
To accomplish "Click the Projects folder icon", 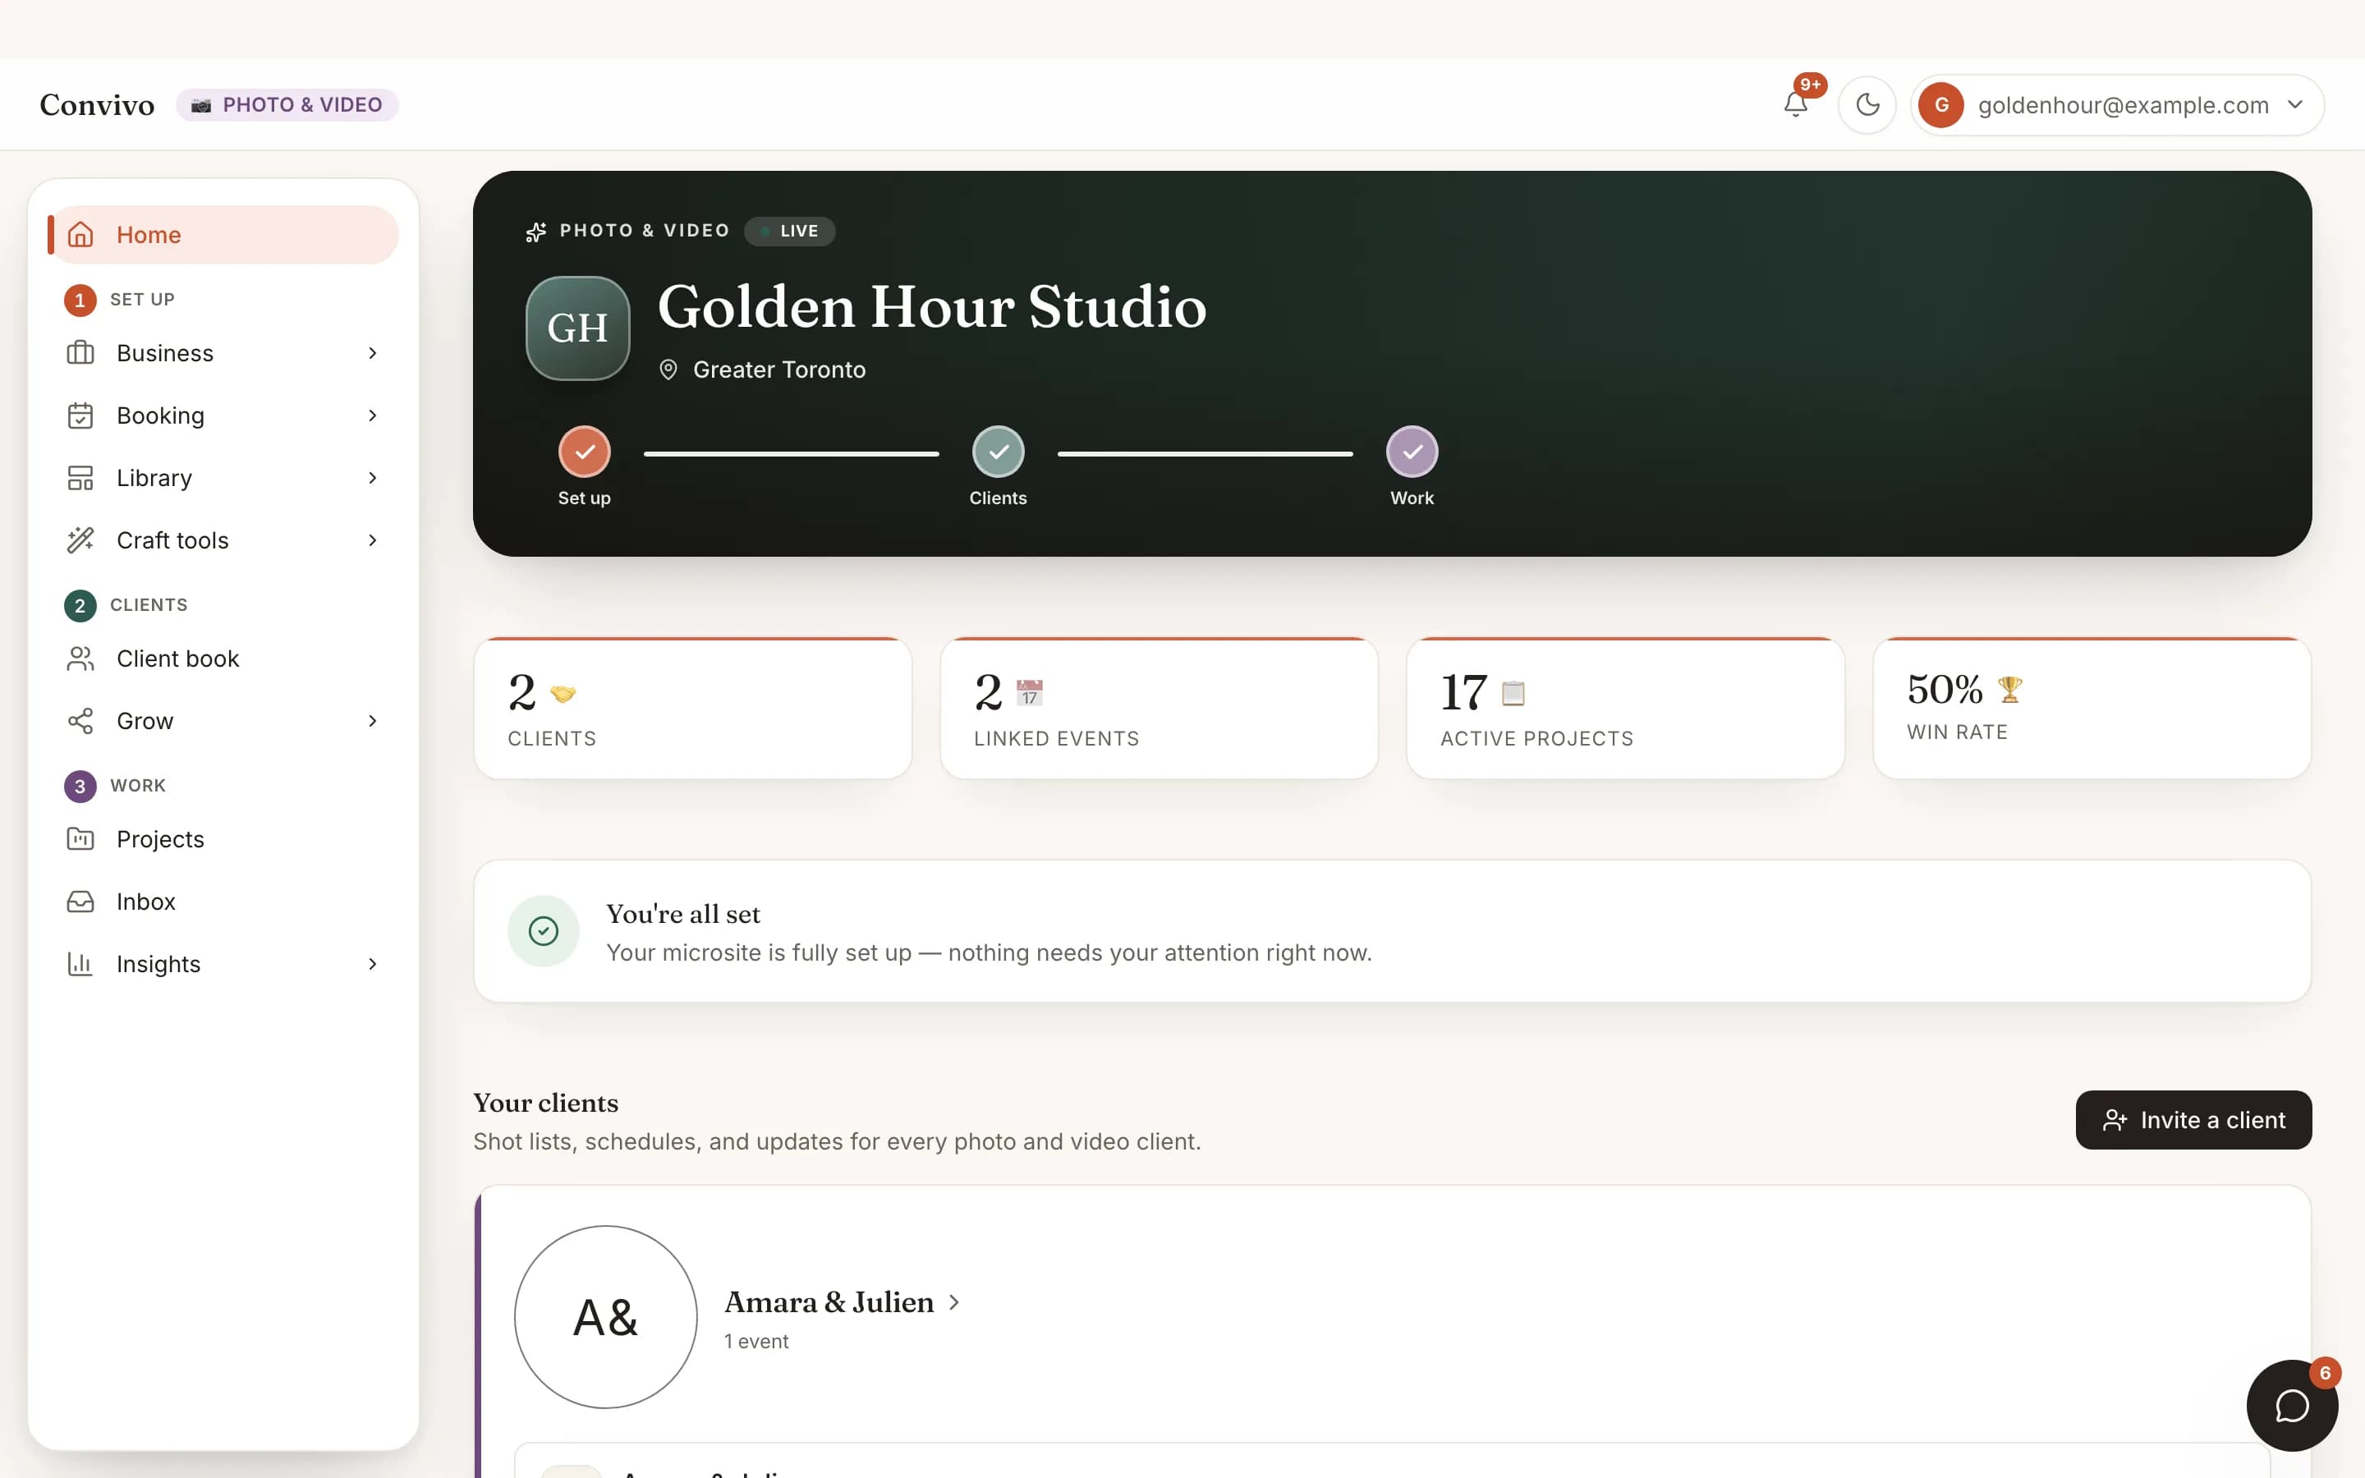I will click(x=80, y=840).
